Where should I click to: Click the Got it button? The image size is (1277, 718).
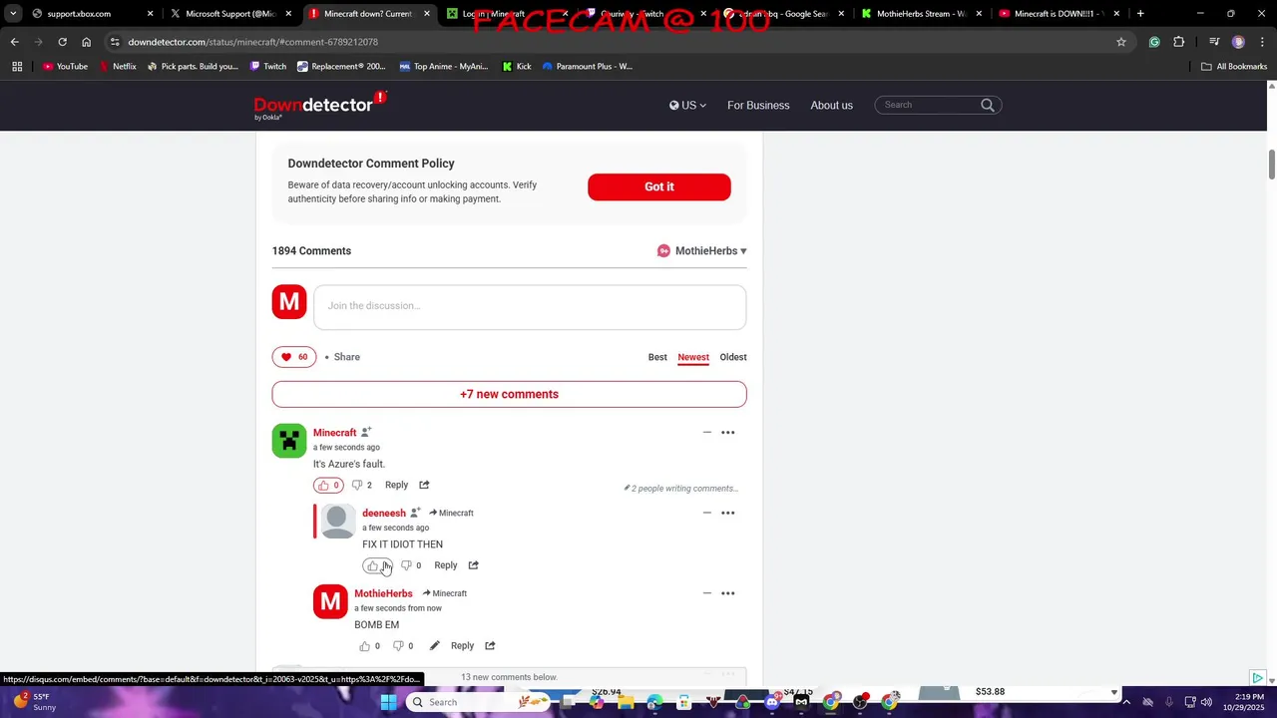coord(659,186)
